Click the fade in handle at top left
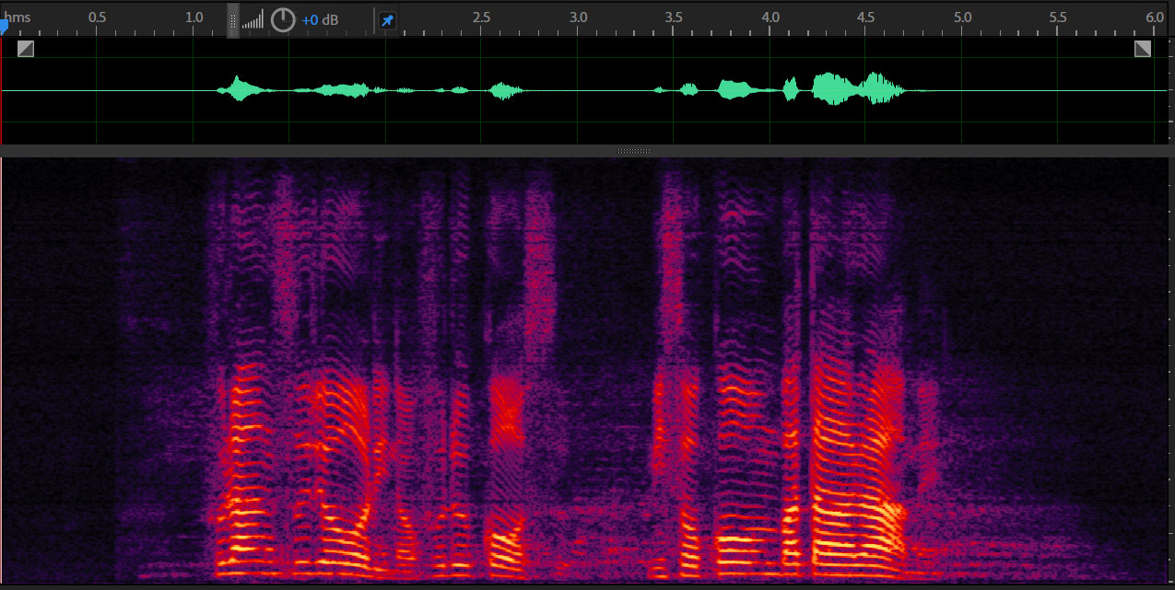Image resolution: width=1175 pixels, height=590 pixels. click(x=26, y=49)
